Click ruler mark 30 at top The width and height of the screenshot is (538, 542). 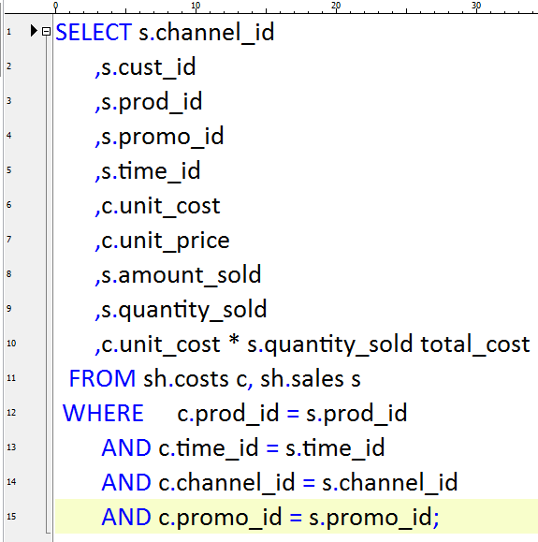point(476,6)
